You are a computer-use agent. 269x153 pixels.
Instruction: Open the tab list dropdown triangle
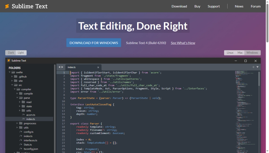pos(257,67)
